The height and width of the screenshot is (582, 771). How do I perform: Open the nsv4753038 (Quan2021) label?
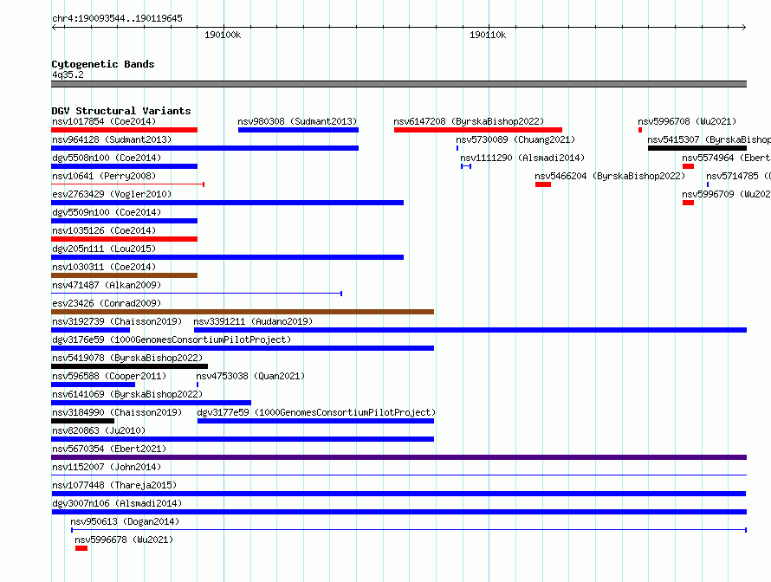(250, 376)
